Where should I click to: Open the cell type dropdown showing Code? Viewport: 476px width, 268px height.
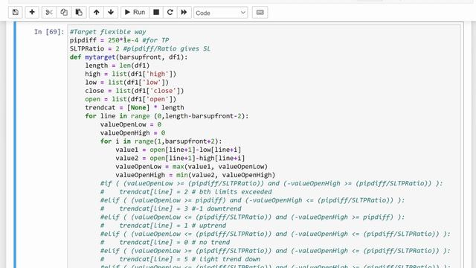point(221,13)
